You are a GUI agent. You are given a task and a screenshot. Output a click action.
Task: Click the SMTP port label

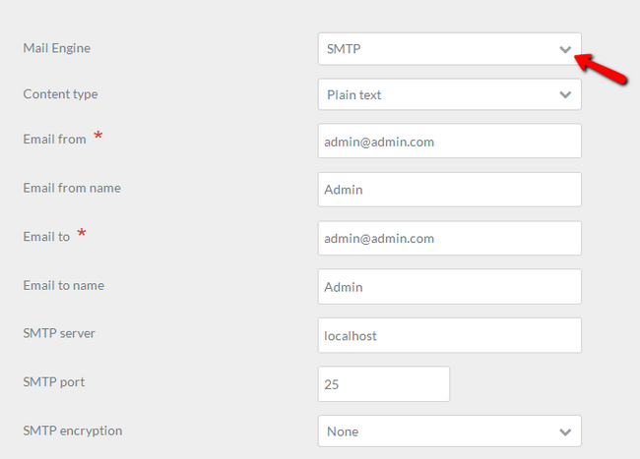(54, 382)
